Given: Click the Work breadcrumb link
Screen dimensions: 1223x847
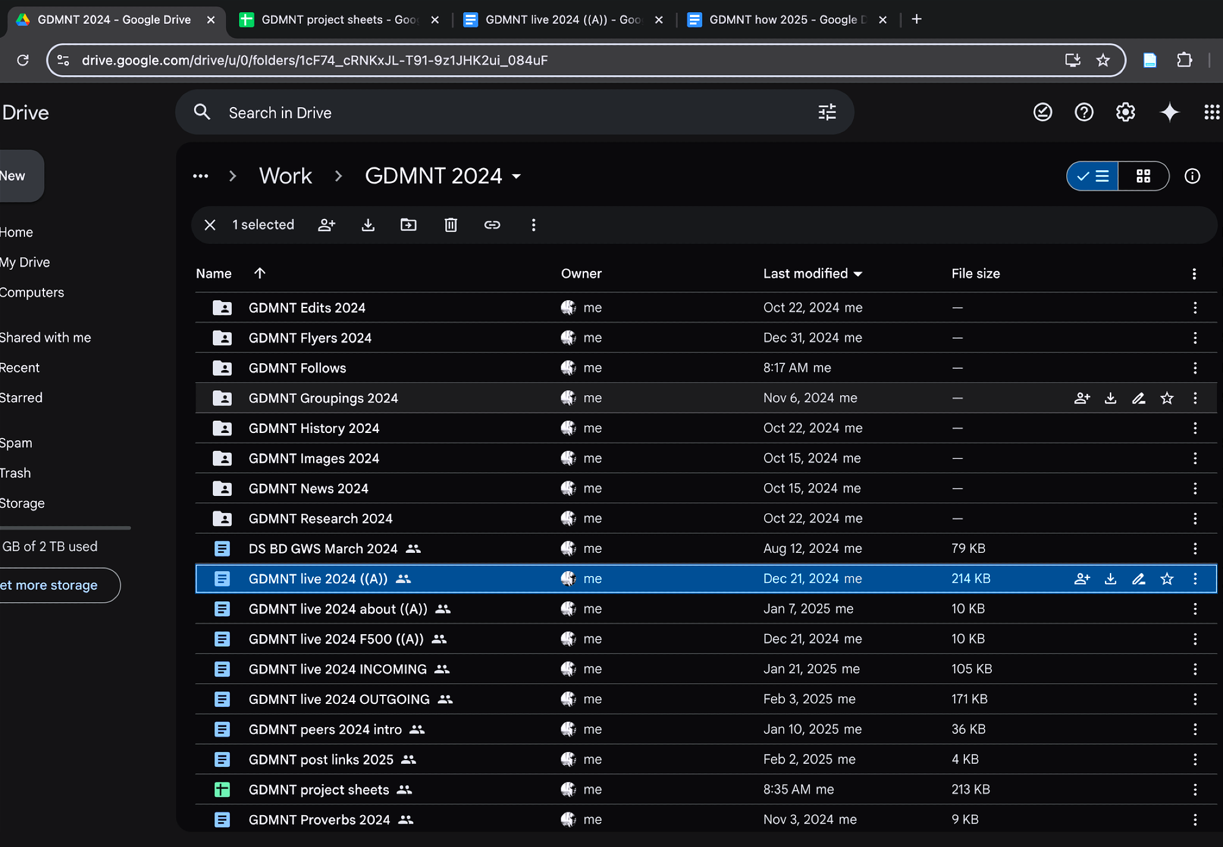Looking at the screenshot, I should coord(286,176).
